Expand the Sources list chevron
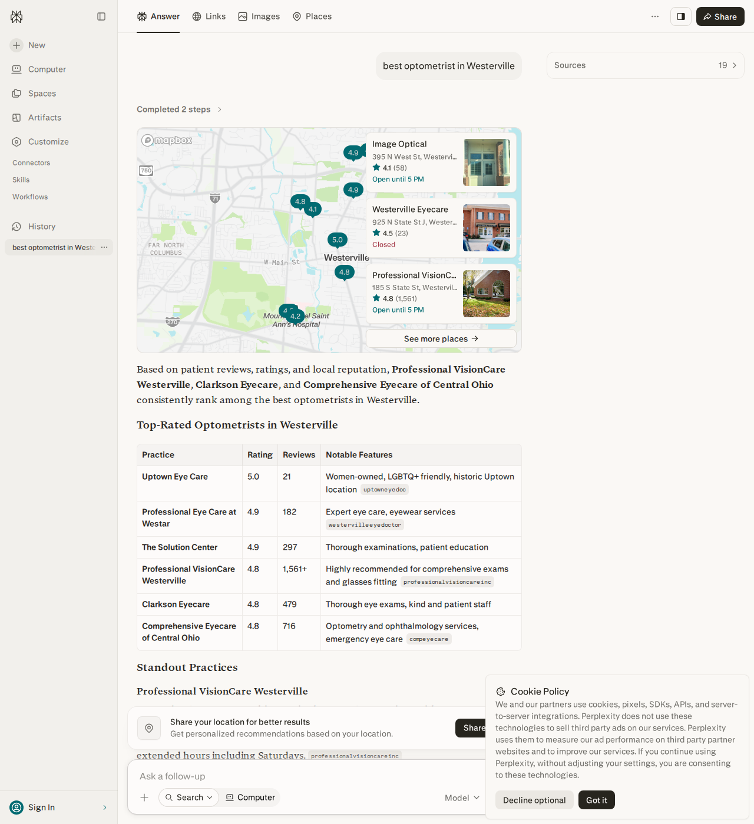Image resolution: width=754 pixels, height=824 pixels. pyautogui.click(x=735, y=65)
